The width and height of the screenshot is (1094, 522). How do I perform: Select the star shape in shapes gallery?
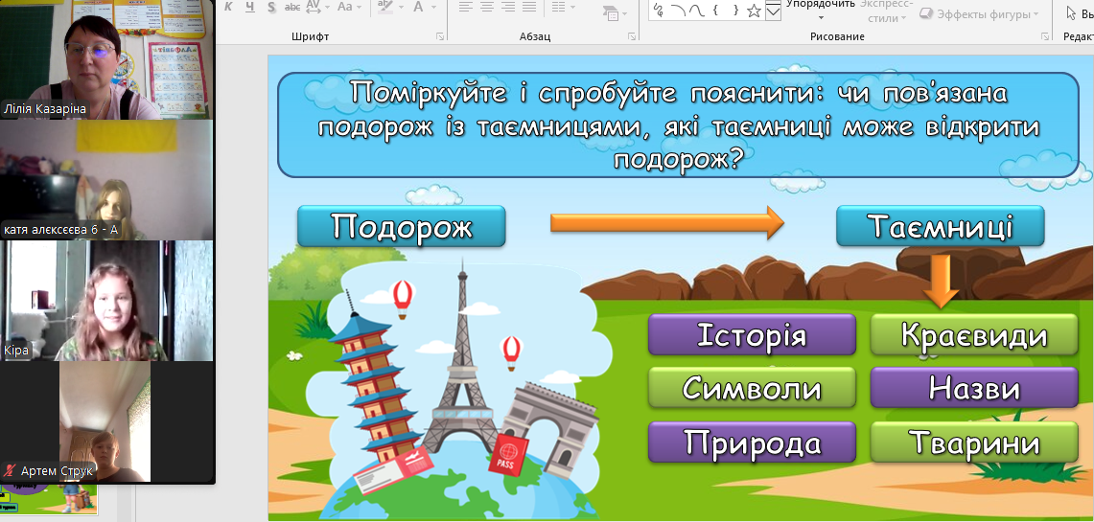coord(754,11)
